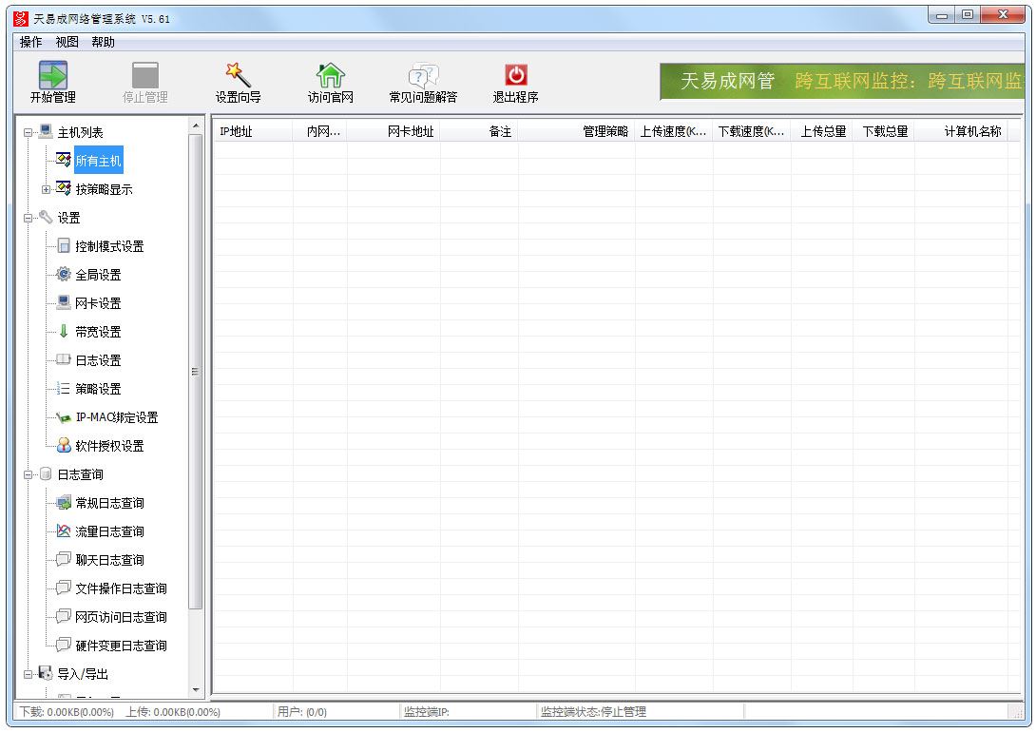This screenshot has height=733, width=1036.
Task: Open the 常见问题解答 speech bubble icon
Action: [423, 75]
